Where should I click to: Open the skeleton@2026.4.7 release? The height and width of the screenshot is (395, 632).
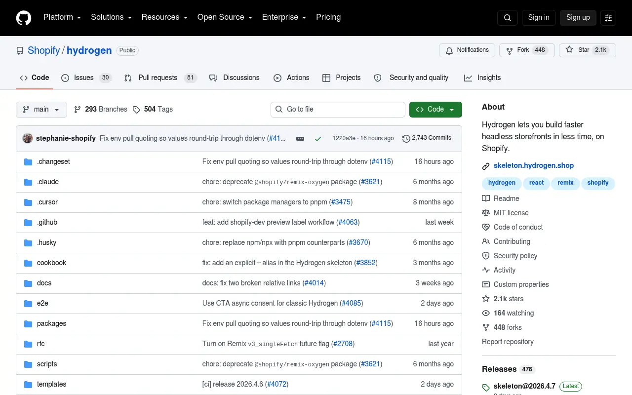tap(524, 386)
